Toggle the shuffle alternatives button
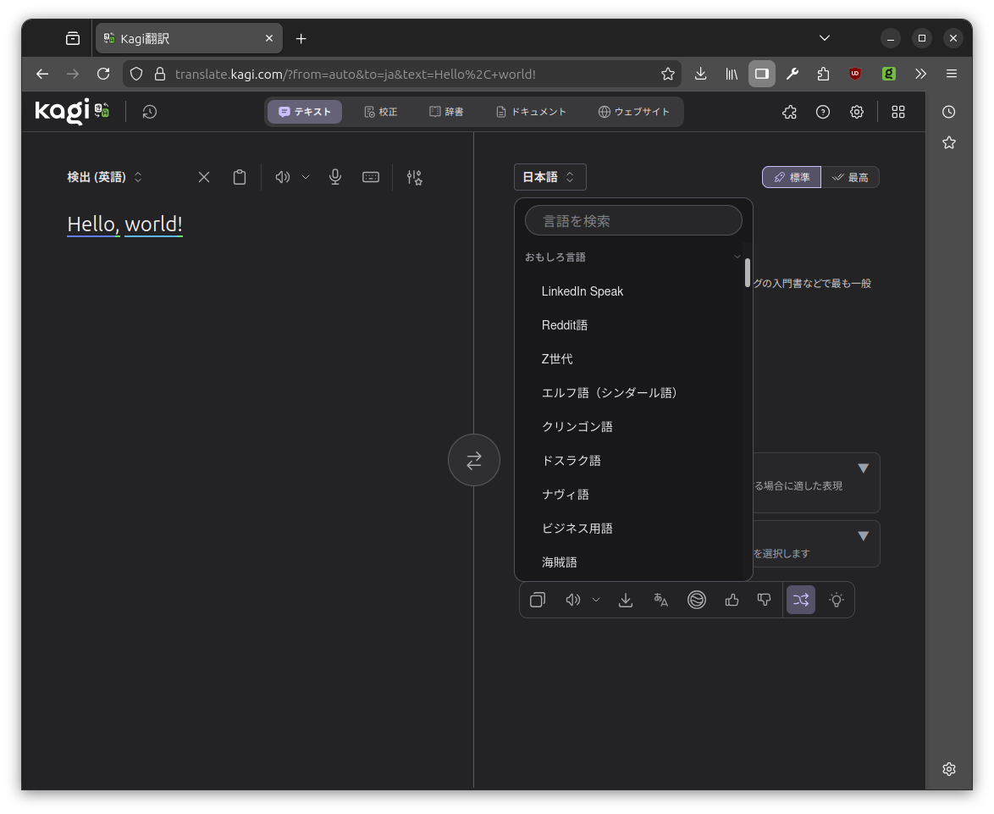 coord(801,600)
